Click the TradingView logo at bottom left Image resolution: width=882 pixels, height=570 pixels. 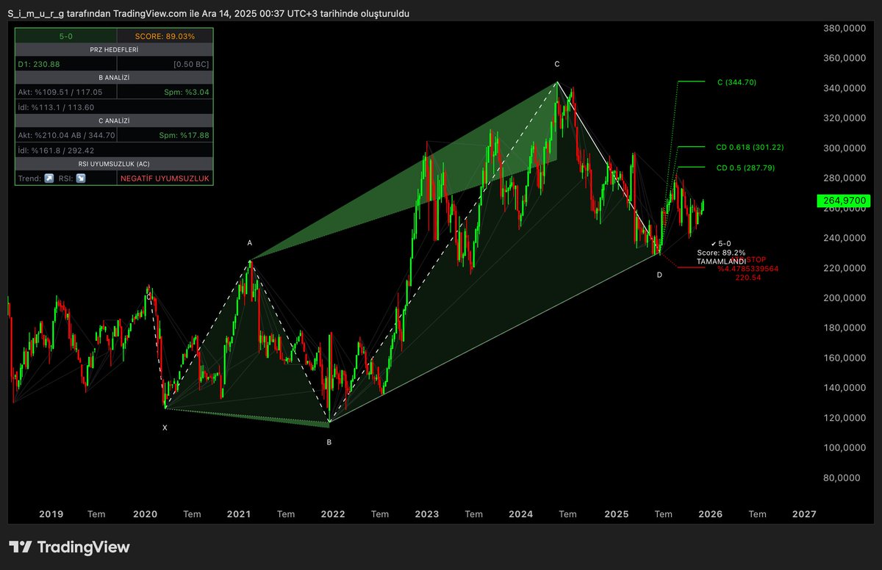(69, 547)
